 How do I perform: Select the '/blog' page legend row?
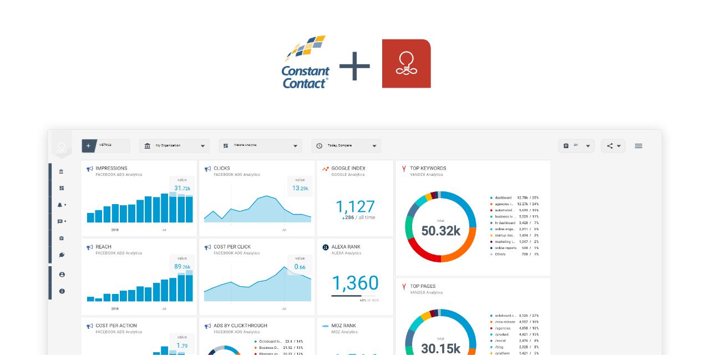[x=514, y=347]
